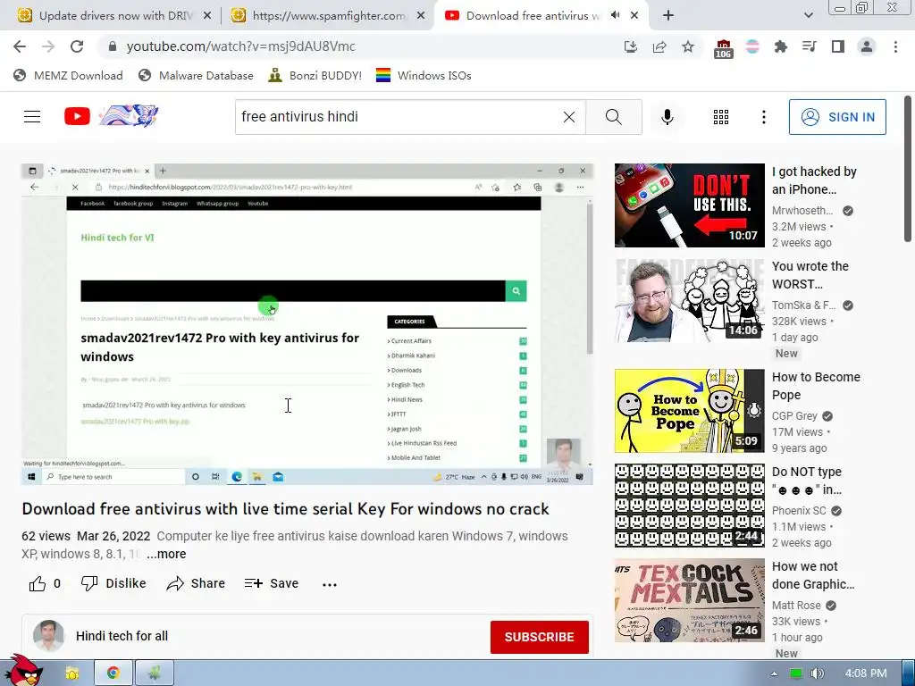
Task: Go back with the browser back arrow
Action: click(x=20, y=46)
